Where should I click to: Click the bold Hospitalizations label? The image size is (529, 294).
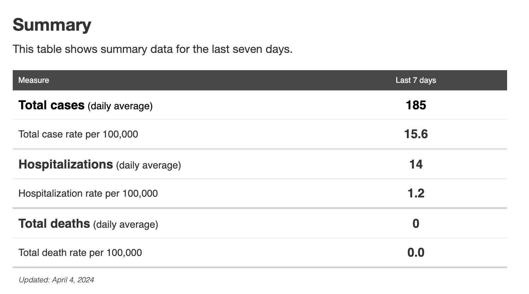tap(65, 164)
